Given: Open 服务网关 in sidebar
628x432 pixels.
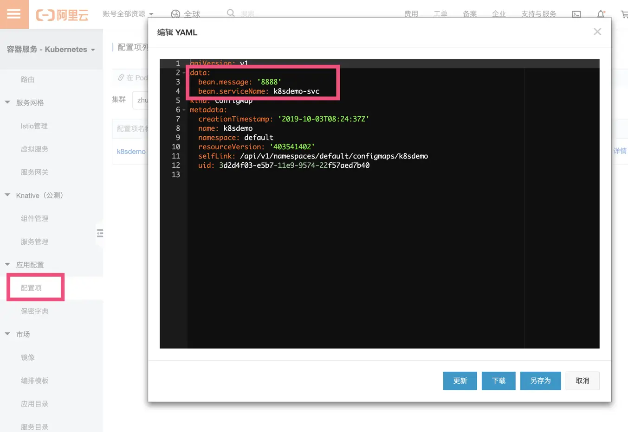Looking at the screenshot, I should click(x=35, y=172).
